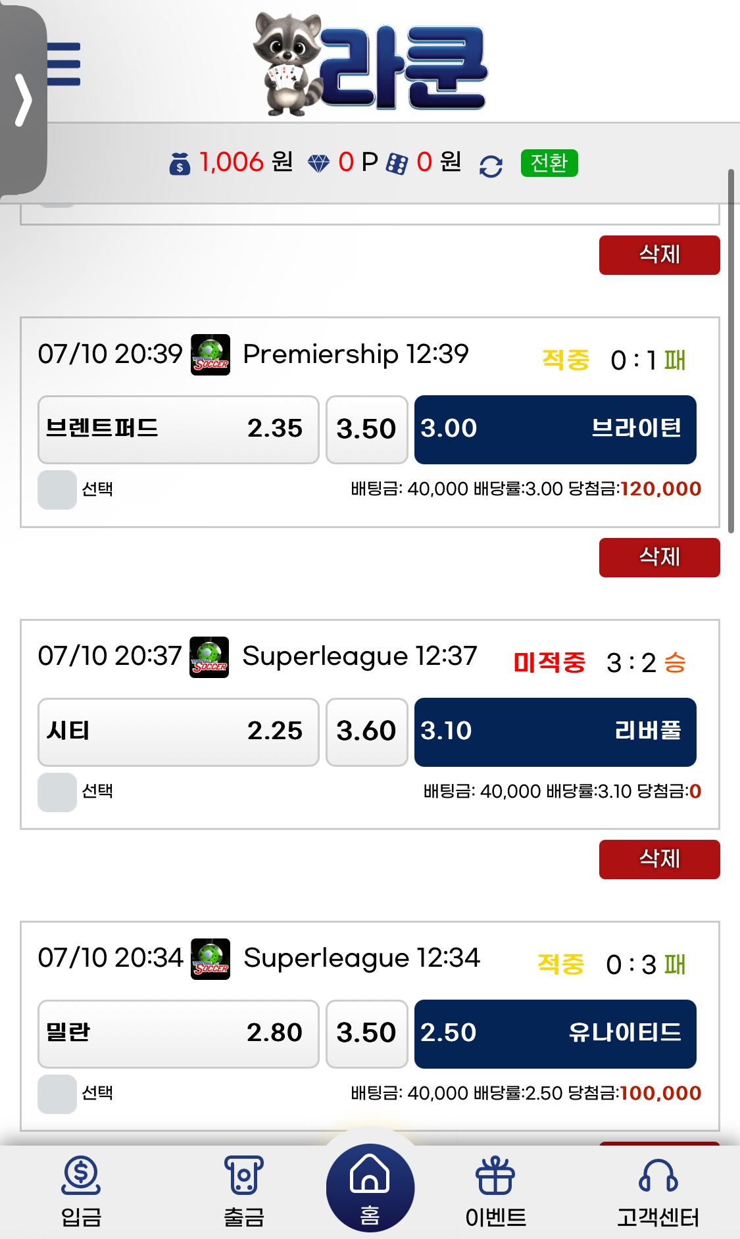The height and width of the screenshot is (1239, 740).
Task: Check the 선택 box for Premiership 12:39
Action: pos(57,490)
